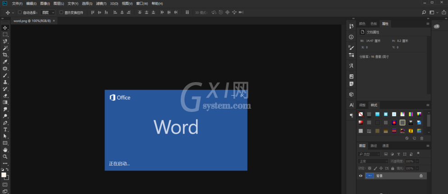Open the Info panel icon
448x194 pixels.
352,37
